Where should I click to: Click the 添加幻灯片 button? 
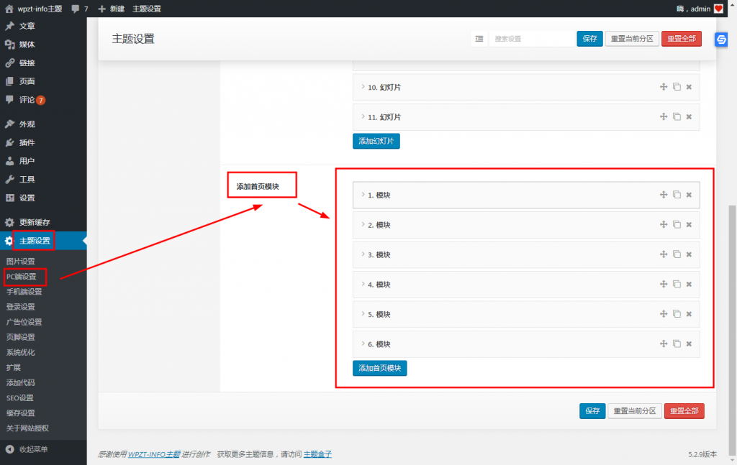(x=376, y=141)
